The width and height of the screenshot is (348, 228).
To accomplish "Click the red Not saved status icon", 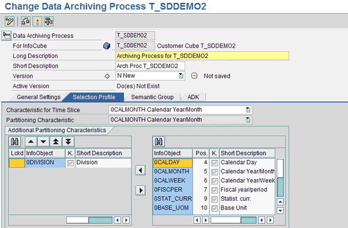I will 194,76.
